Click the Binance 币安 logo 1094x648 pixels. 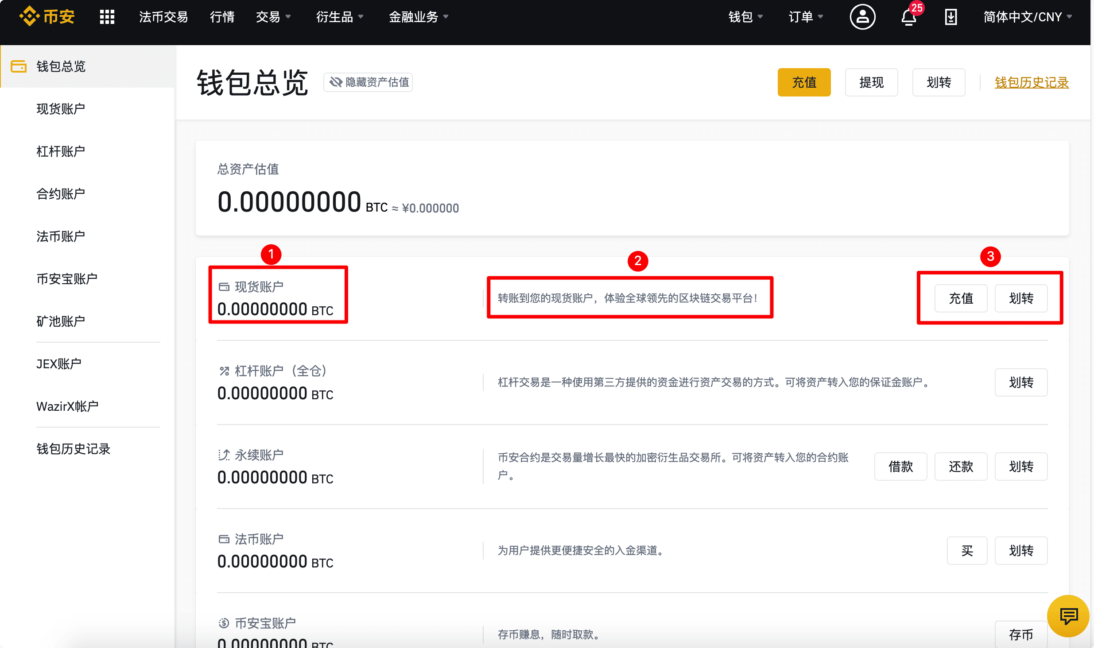click(47, 17)
